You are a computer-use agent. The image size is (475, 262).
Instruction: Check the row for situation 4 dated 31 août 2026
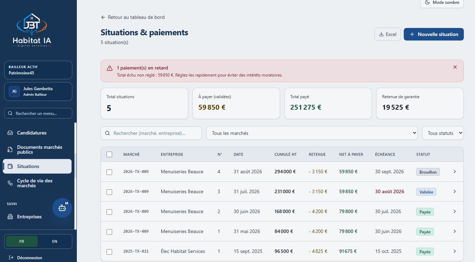109,172
